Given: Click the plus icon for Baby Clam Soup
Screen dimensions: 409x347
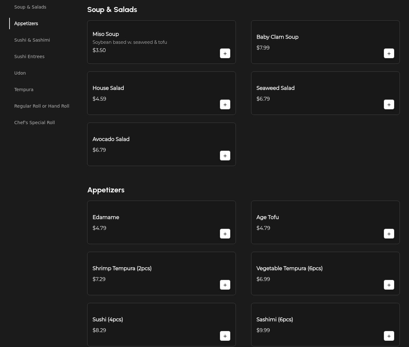Looking at the screenshot, I should [x=389, y=53].
